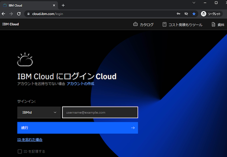The width and height of the screenshot is (227, 157).
Task: Focus the username email input field
Action: click(100, 112)
